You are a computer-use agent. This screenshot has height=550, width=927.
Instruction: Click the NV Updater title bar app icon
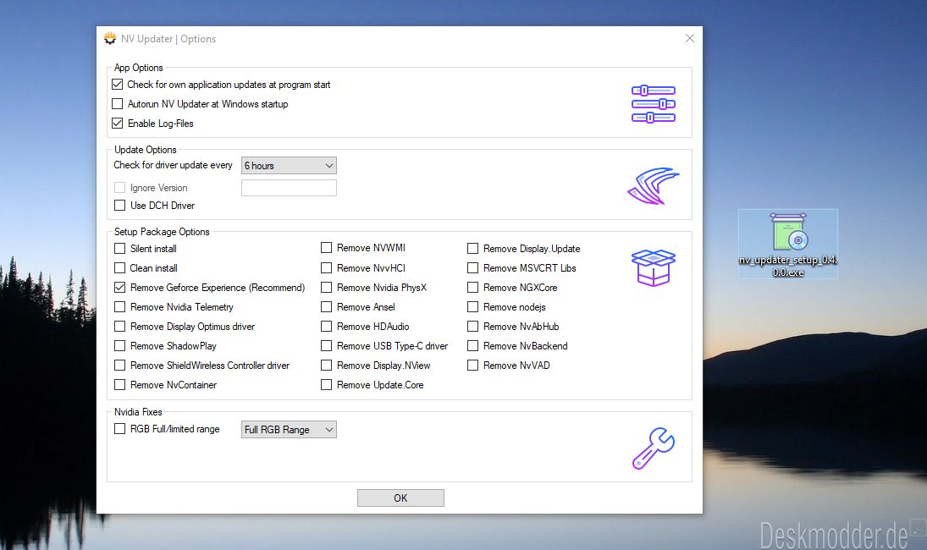click(x=110, y=39)
